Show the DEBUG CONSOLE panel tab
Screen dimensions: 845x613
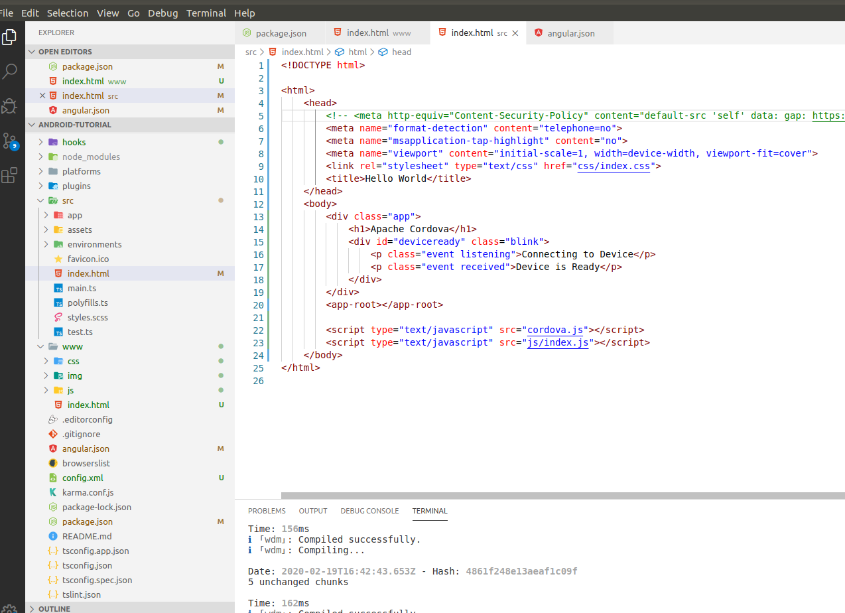click(x=369, y=511)
